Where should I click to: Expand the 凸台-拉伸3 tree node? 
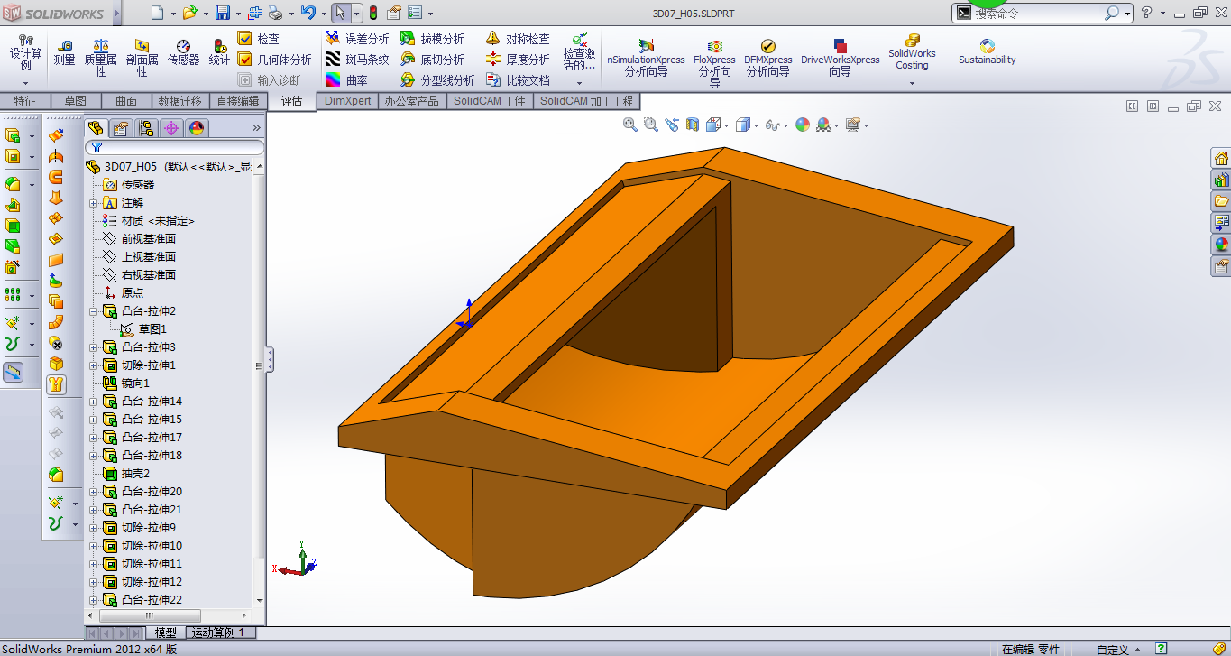pos(94,347)
